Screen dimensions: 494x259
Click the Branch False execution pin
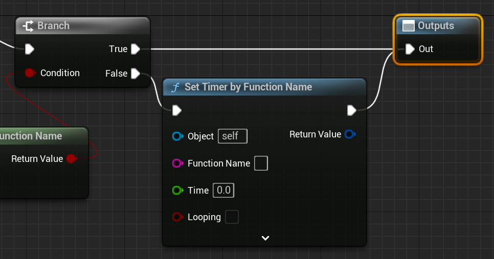(x=136, y=74)
